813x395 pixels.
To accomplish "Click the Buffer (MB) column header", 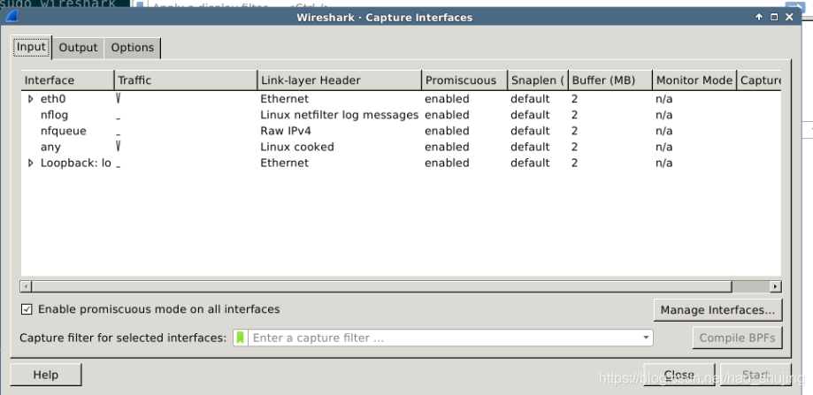I will [610, 80].
